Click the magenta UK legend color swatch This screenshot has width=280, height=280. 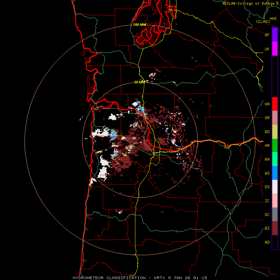[x=275, y=49]
